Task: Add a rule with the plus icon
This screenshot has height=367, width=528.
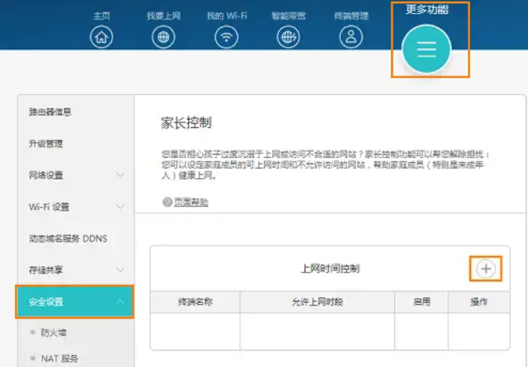Action: [487, 269]
